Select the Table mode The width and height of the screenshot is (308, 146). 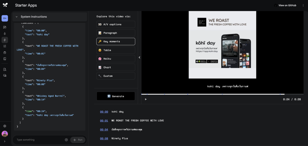click(116, 50)
